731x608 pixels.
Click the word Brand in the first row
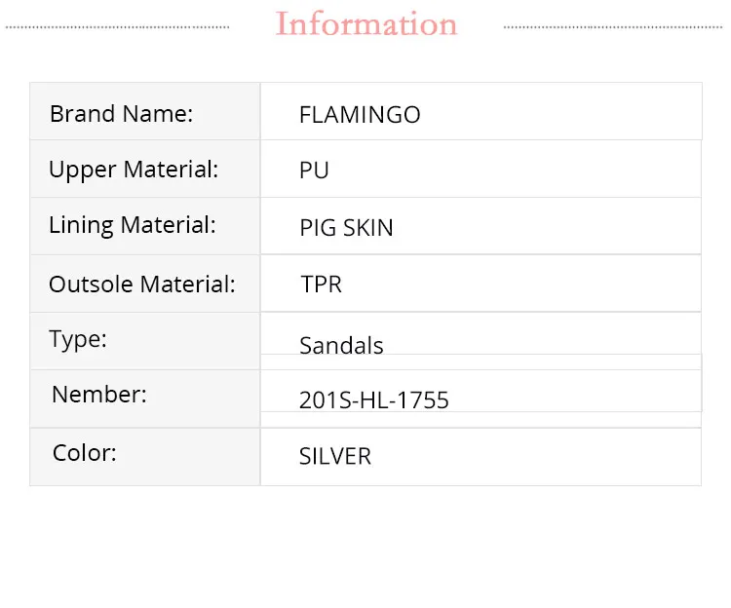point(83,113)
